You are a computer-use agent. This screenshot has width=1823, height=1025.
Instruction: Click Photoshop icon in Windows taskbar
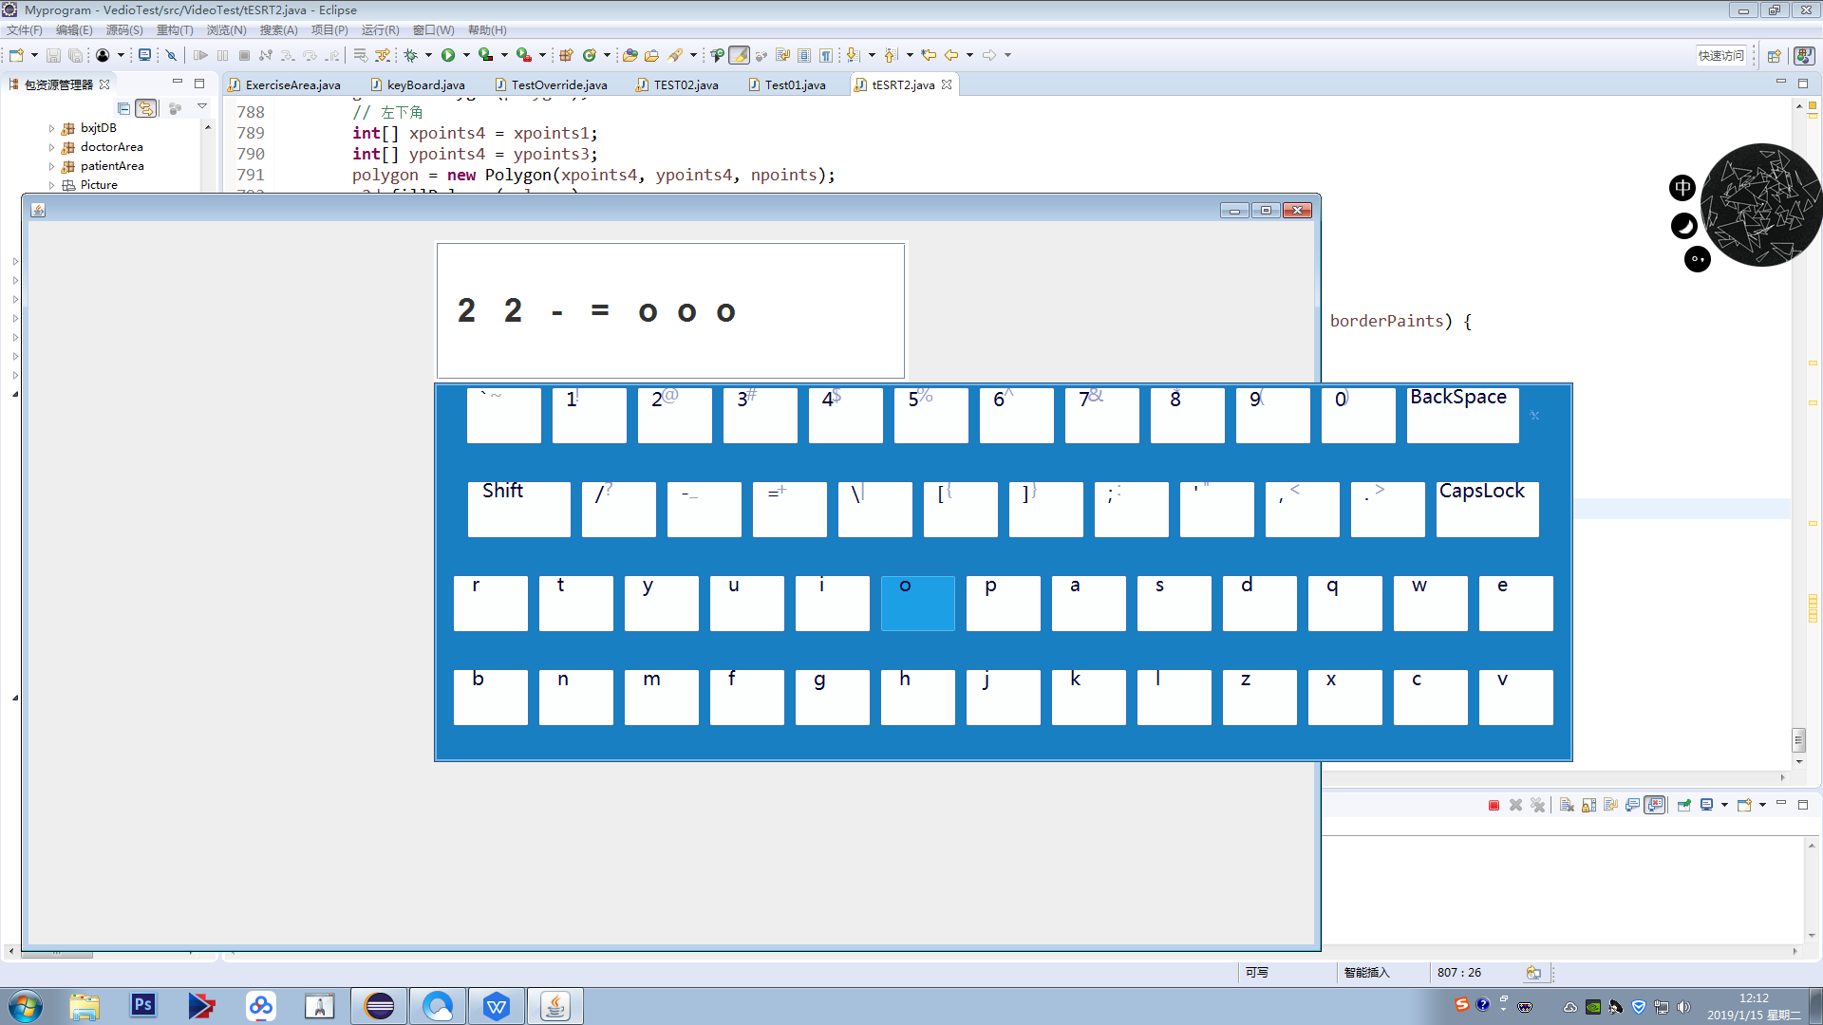pyautogui.click(x=143, y=1005)
